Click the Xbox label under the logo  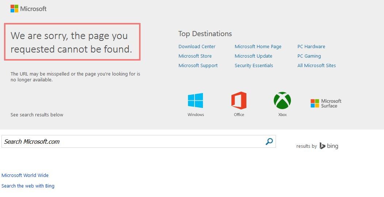point(283,115)
